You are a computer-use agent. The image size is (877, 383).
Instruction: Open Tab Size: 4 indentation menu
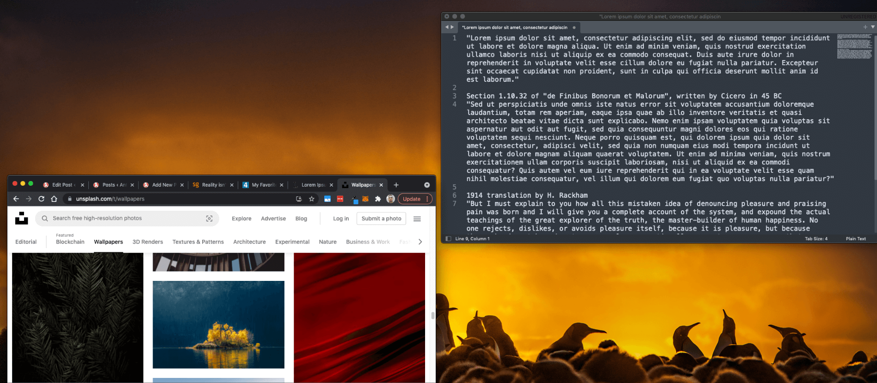pyautogui.click(x=816, y=238)
